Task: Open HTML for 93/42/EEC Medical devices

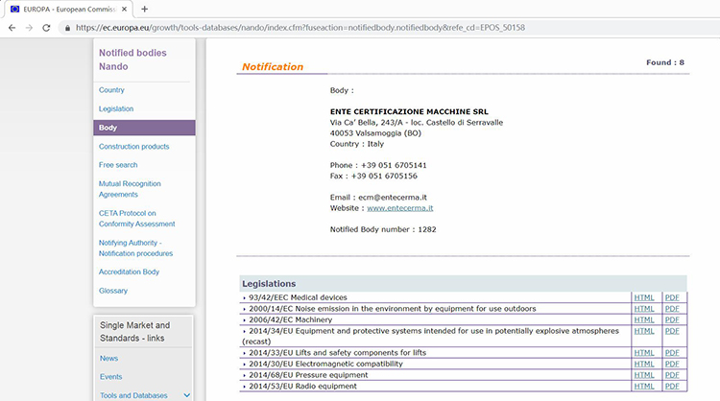Action: [x=644, y=297]
